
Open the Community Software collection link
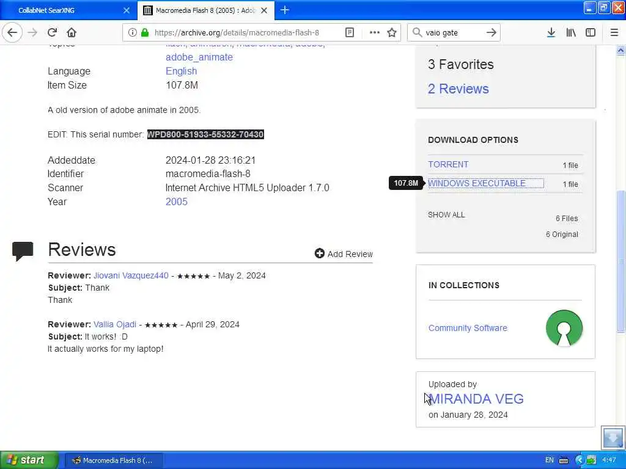(468, 328)
